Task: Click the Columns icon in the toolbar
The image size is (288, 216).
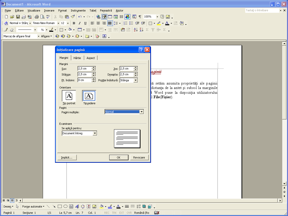Action: point(121,17)
